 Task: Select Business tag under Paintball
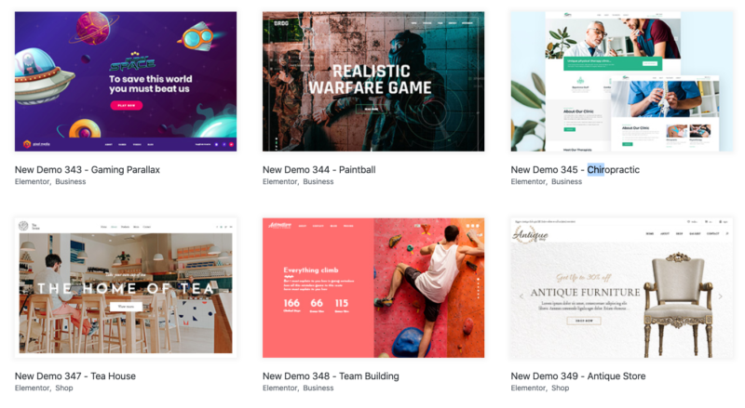318,182
